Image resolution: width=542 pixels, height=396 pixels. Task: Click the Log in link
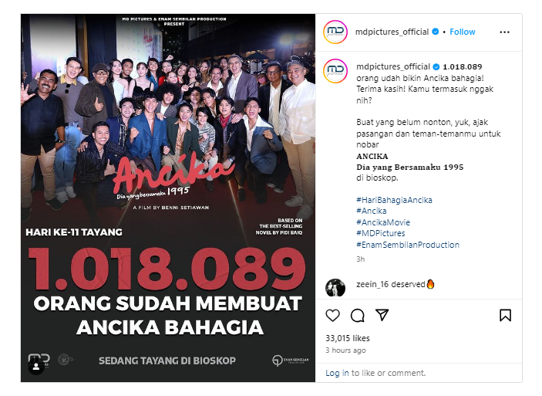point(337,373)
